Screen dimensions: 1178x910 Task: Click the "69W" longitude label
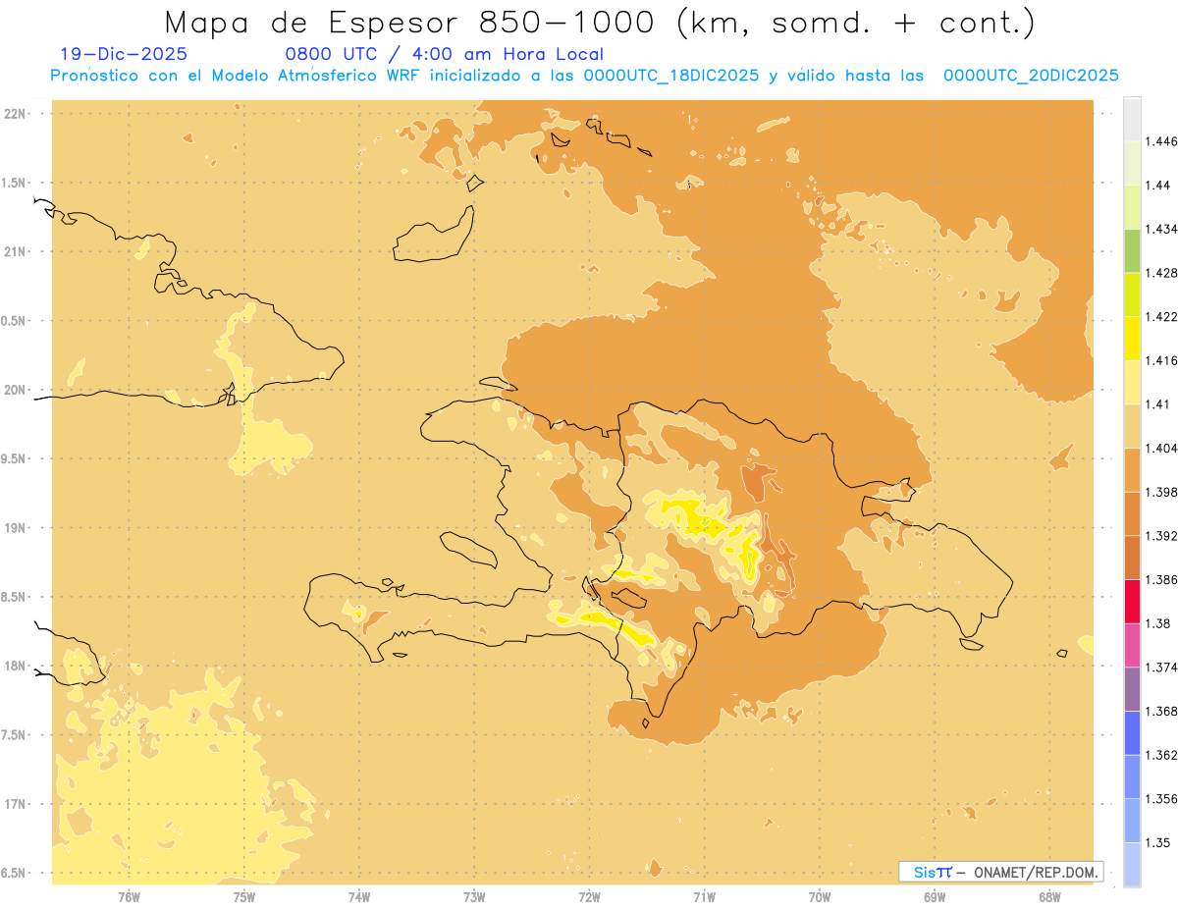[935, 896]
